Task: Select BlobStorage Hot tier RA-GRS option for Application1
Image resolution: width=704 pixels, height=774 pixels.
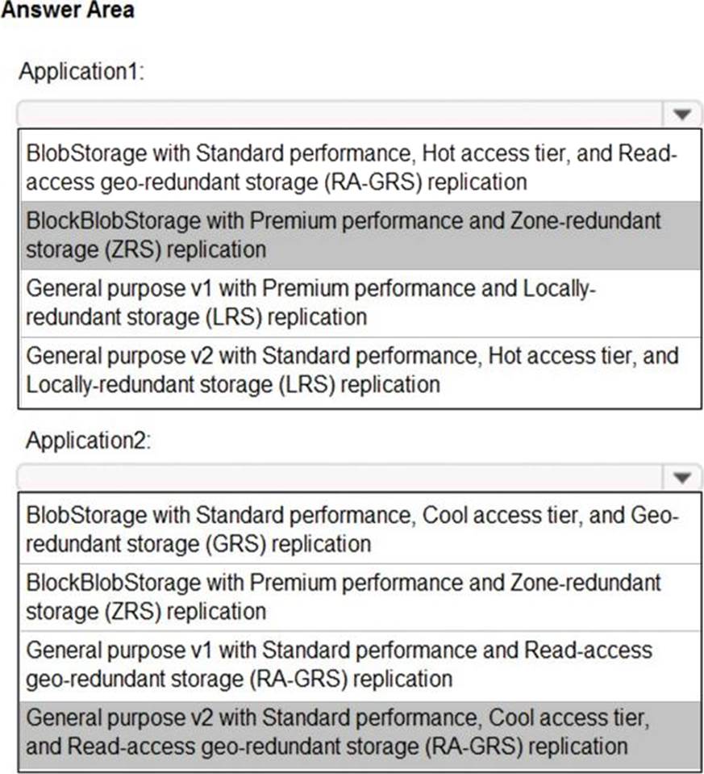Action: (x=352, y=166)
